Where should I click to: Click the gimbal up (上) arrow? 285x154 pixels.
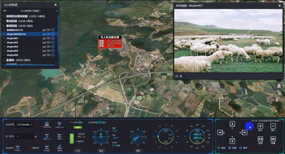(x=232, y=124)
